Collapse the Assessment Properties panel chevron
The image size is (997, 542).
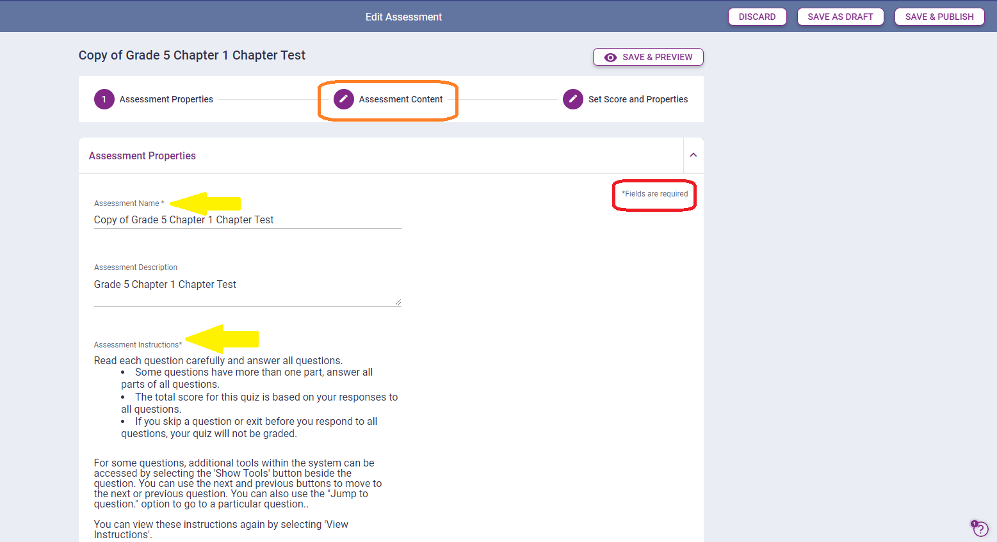[693, 155]
